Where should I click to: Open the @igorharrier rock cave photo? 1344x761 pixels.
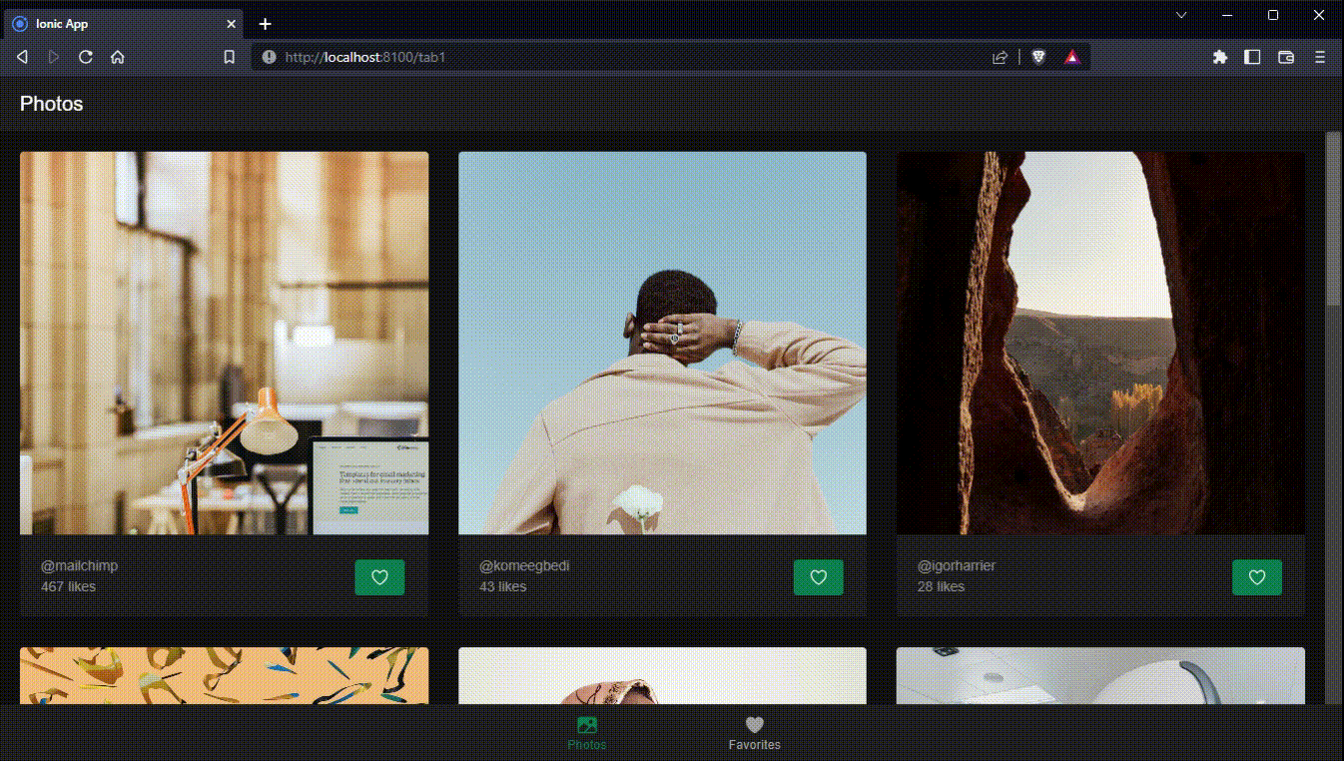coord(1100,343)
